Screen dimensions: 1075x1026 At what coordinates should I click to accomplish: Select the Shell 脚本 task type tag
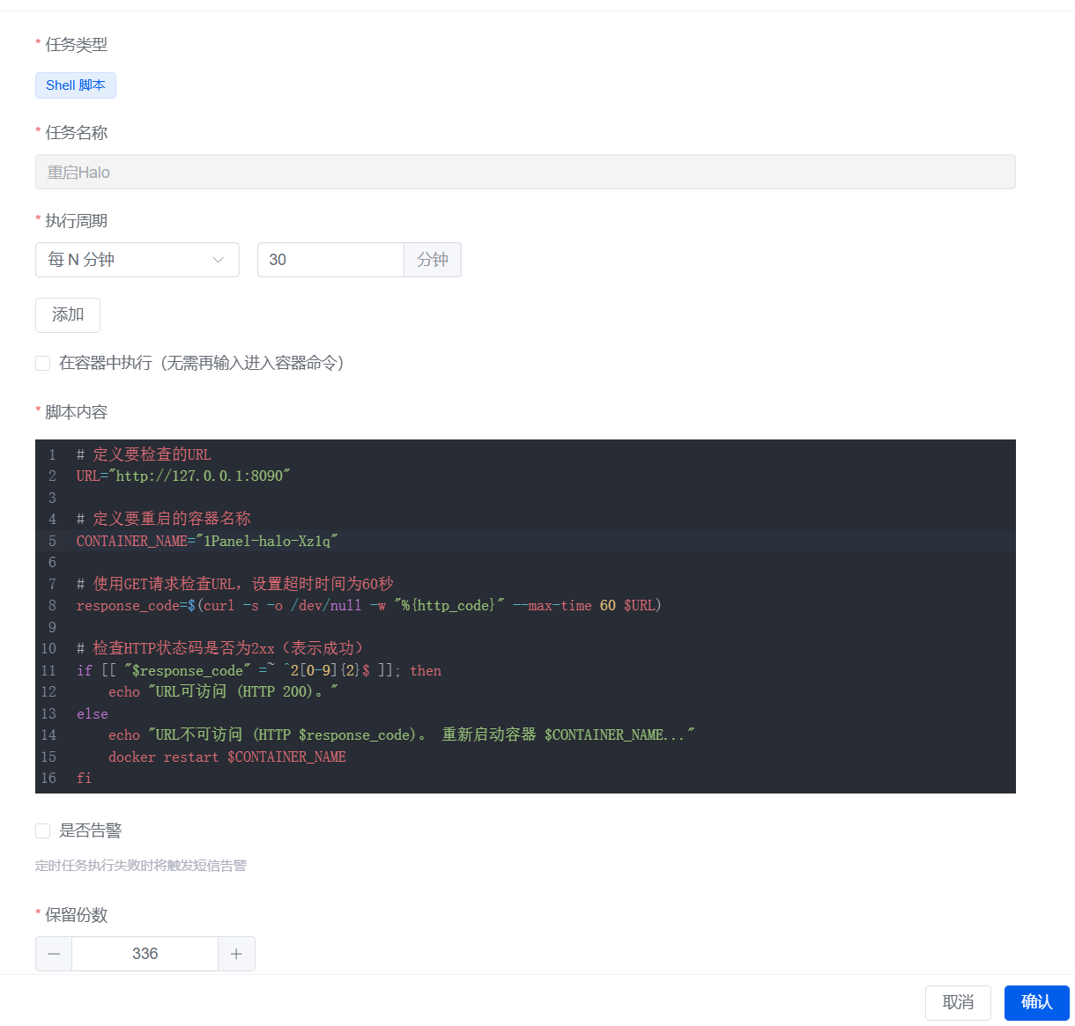tap(76, 85)
